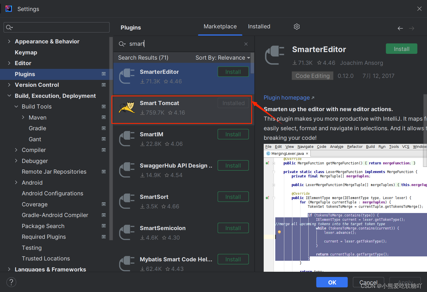427x292 pixels.
Task: Switch to the Installed tab
Action: point(259,27)
